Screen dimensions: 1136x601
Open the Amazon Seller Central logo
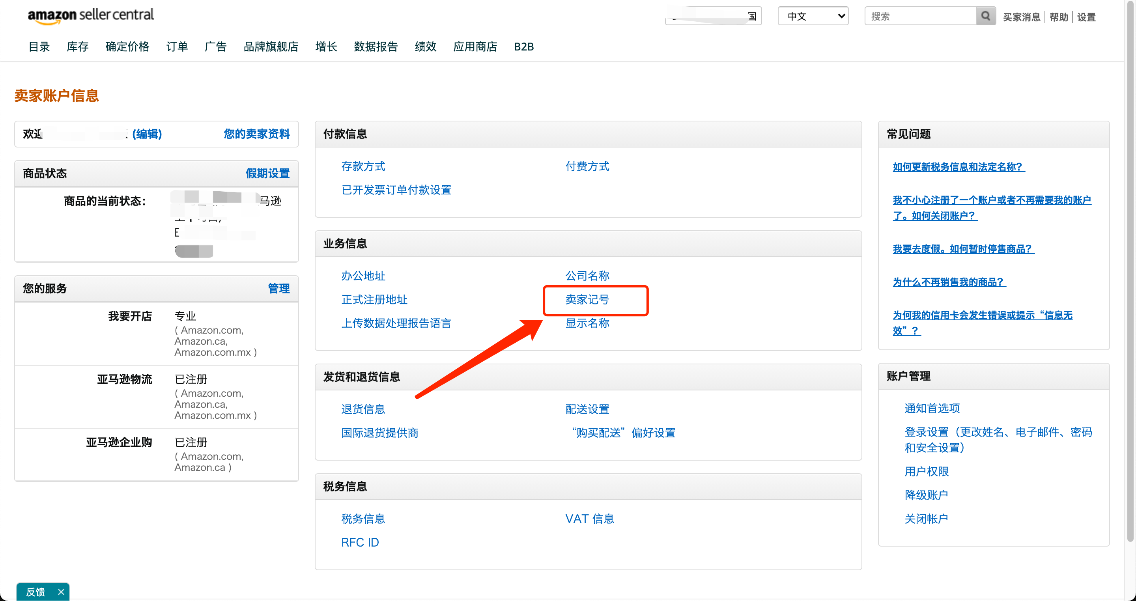coord(91,15)
